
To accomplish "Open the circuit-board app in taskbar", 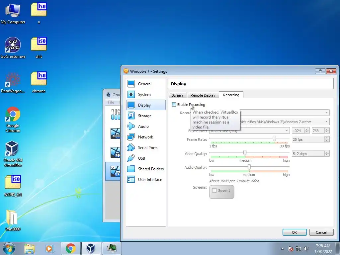I will pyautogui.click(x=112, y=248).
